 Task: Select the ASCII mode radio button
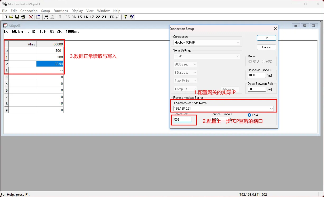tap(263, 61)
